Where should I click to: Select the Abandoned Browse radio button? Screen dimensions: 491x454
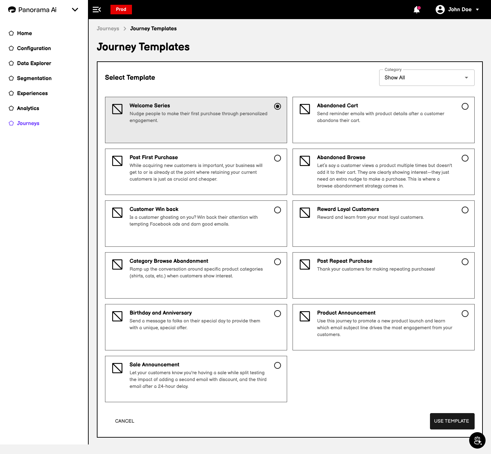[x=465, y=158]
